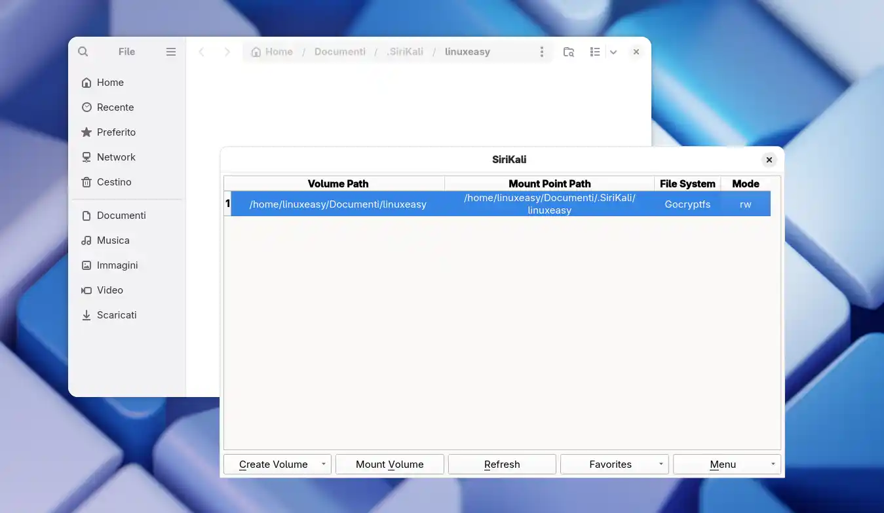
Task: Click the Mount Volume button
Action: tap(389, 465)
